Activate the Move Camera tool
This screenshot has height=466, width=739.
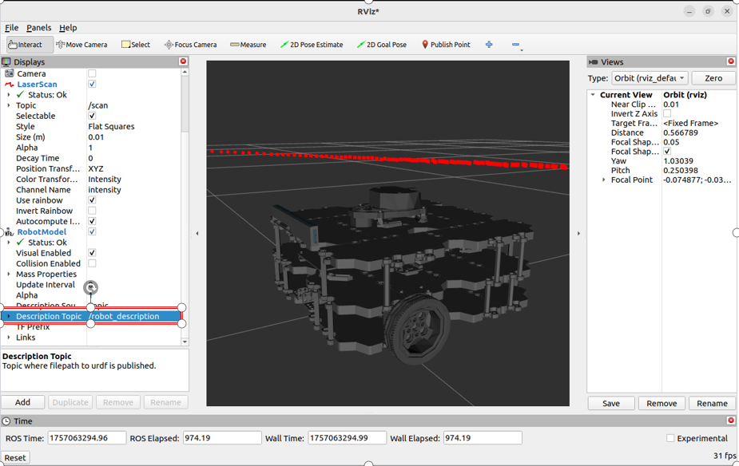tap(81, 44)
